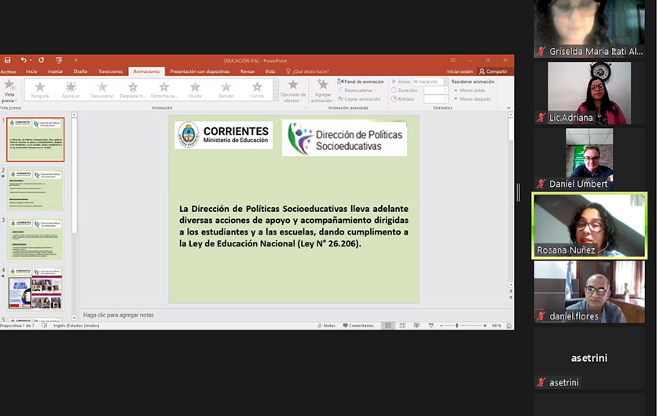
Task: Select slide 2 thumbnail in the panel
Action: pos(35,189)
